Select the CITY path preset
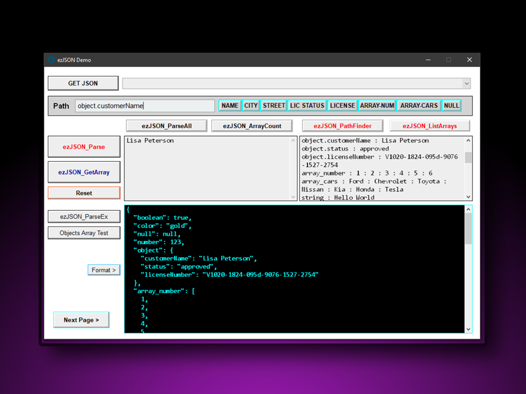Viewport: 526px width, 394px height. click(251, 106)
